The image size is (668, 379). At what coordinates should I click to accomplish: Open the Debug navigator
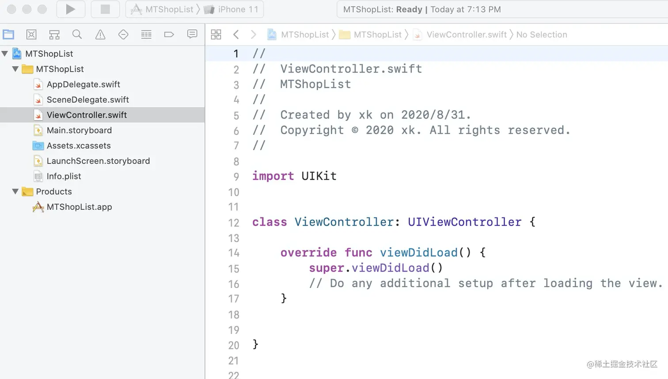coord(146,34)
